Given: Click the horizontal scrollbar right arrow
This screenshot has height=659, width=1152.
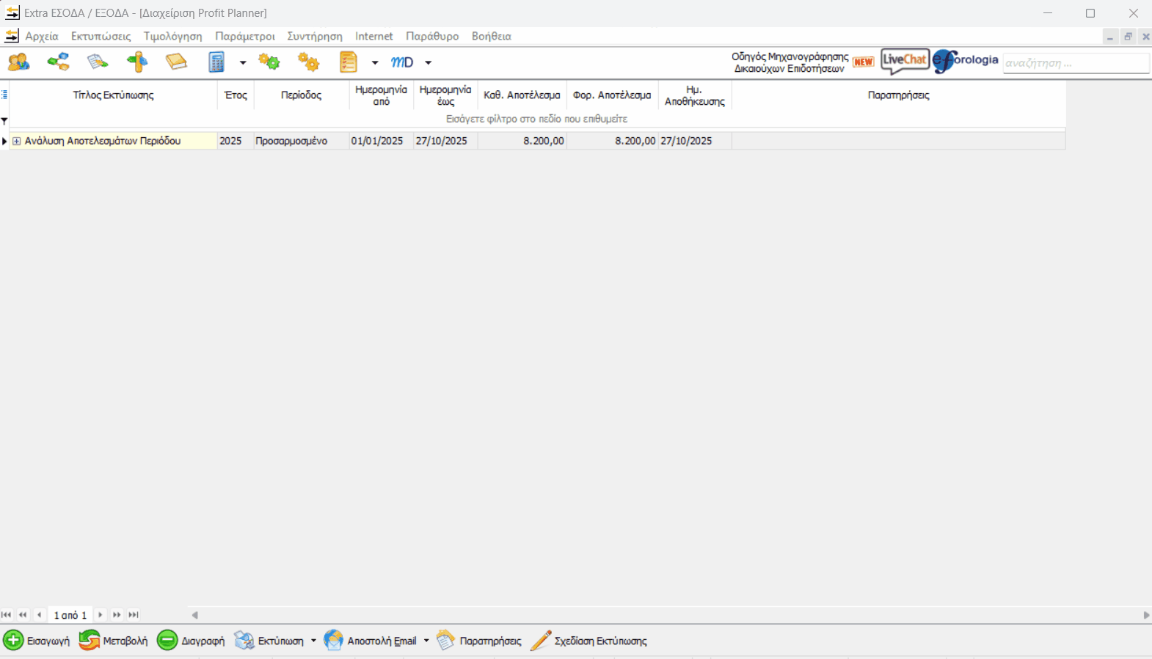Looking at the screenshot, I should coord(1146,615).
